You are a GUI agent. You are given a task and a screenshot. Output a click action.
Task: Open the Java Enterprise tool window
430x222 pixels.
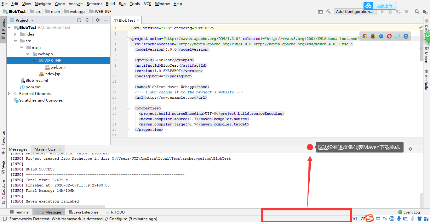(83, 212)
